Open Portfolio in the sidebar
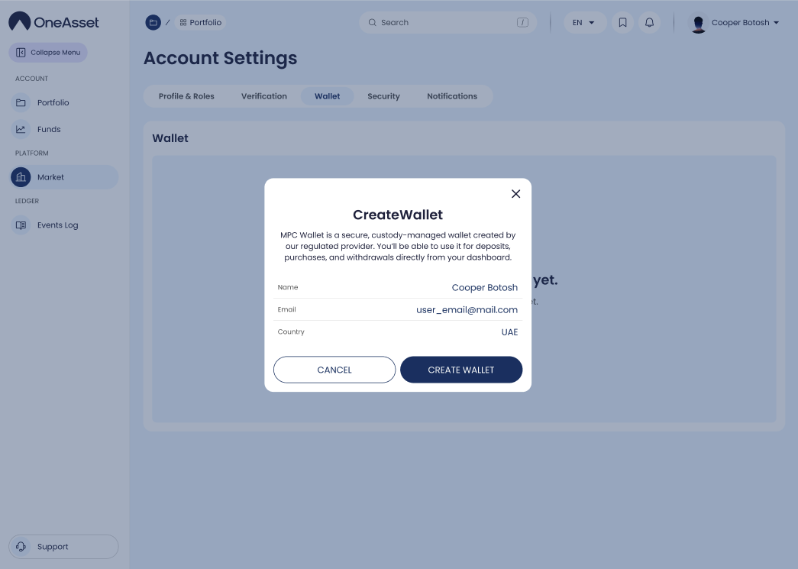This screenshot has height=569, width=798. click(x=53, y=102)
